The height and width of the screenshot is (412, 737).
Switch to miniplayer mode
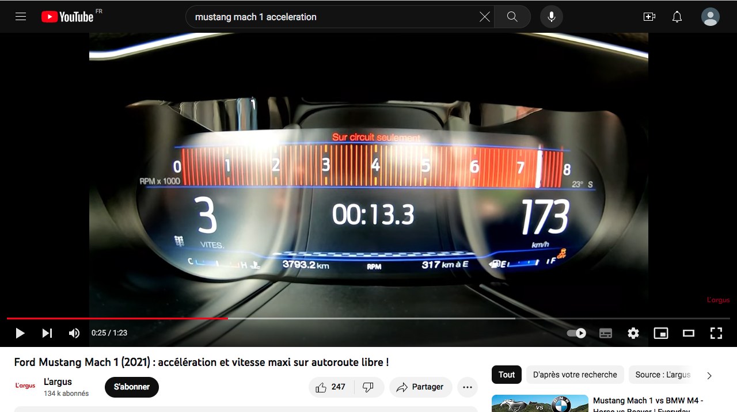coord(661,333)
